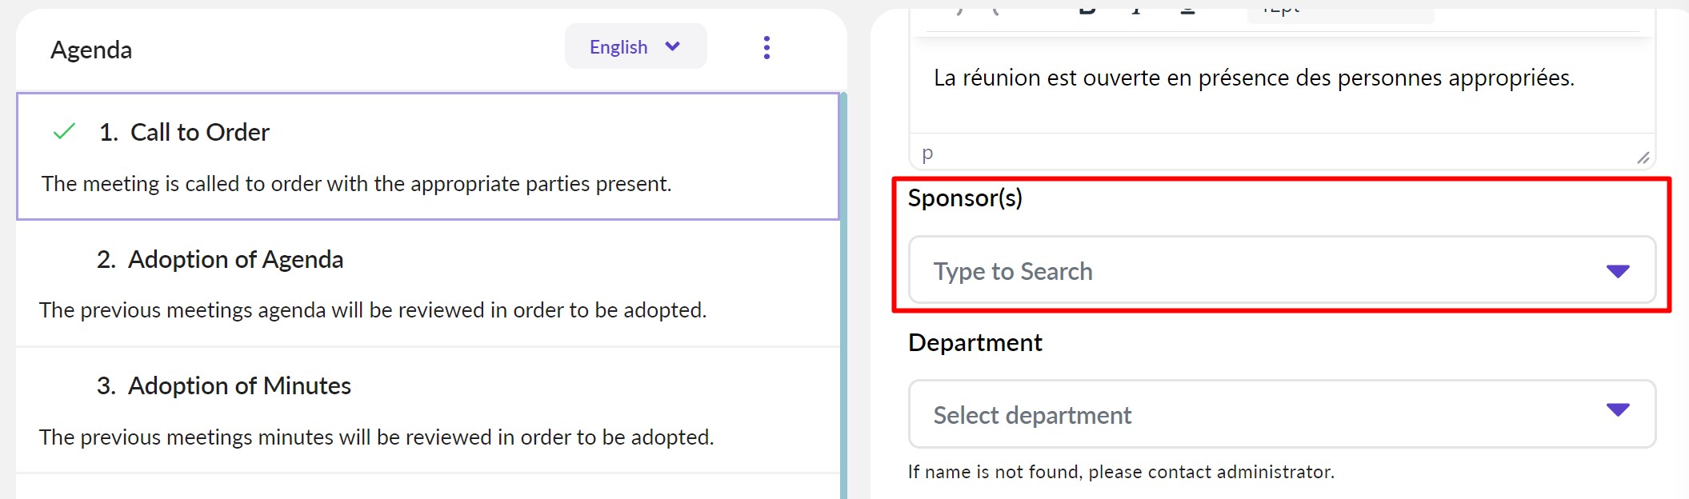This screenshot has height=499, width=1689.
Task: Toggle italic formatting in the editor toolbar
Action: [x=1136, y=10]
